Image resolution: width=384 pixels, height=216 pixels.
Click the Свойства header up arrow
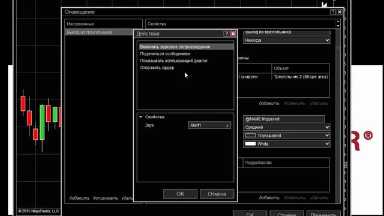338,22
